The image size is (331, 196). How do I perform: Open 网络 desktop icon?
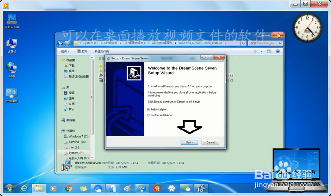coord(12,70)
